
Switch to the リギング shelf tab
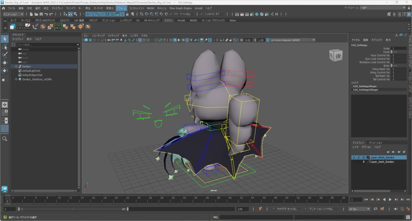pyautogui.click(x=93, y=20)
